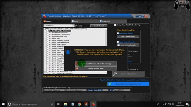The image size is (191, 107).
Task: Show hidden tray icons chevron
Action: (163, 104)
